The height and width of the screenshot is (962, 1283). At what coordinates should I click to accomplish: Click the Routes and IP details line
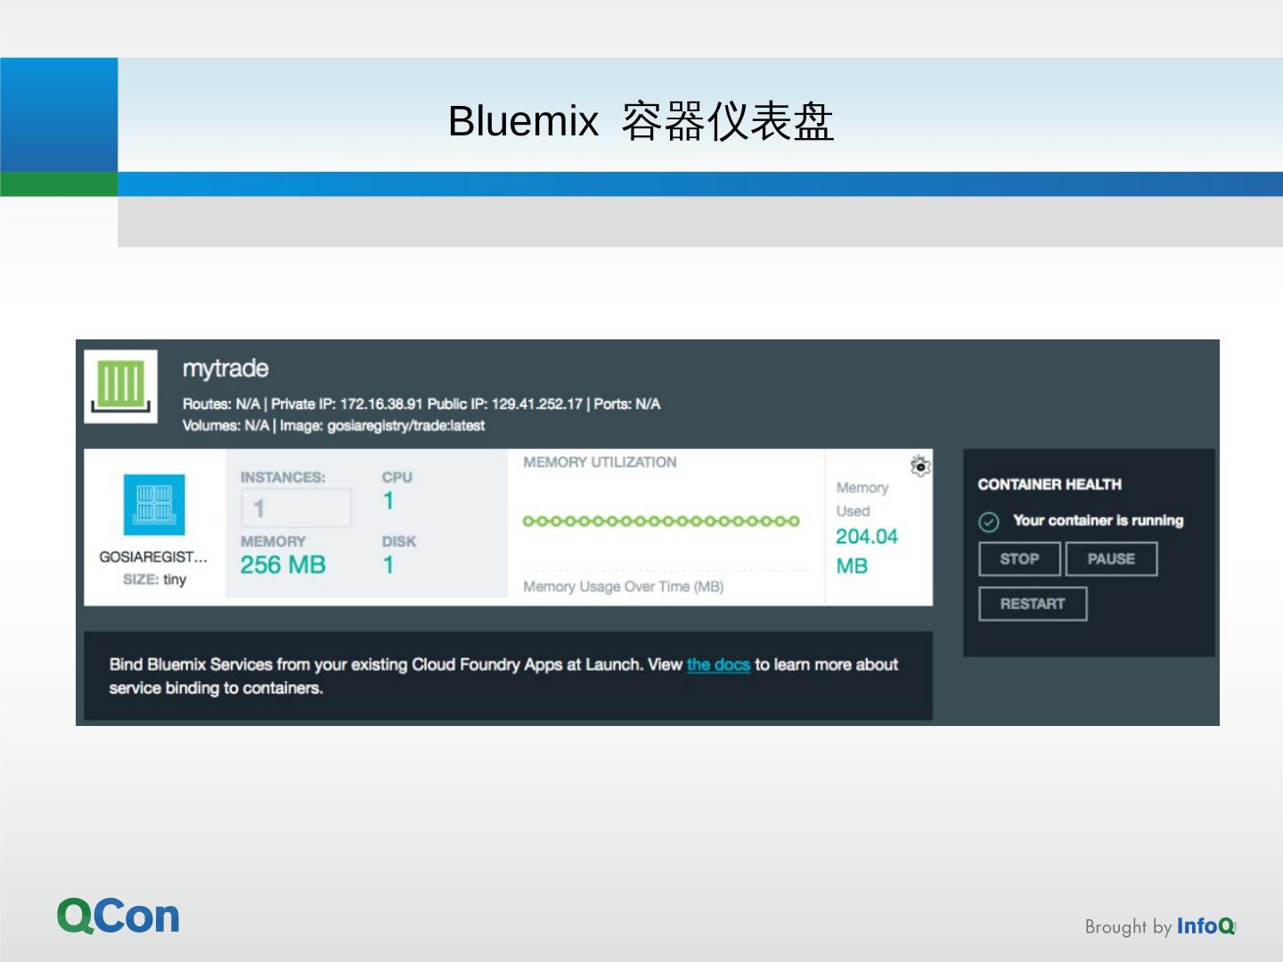point(421,404)
